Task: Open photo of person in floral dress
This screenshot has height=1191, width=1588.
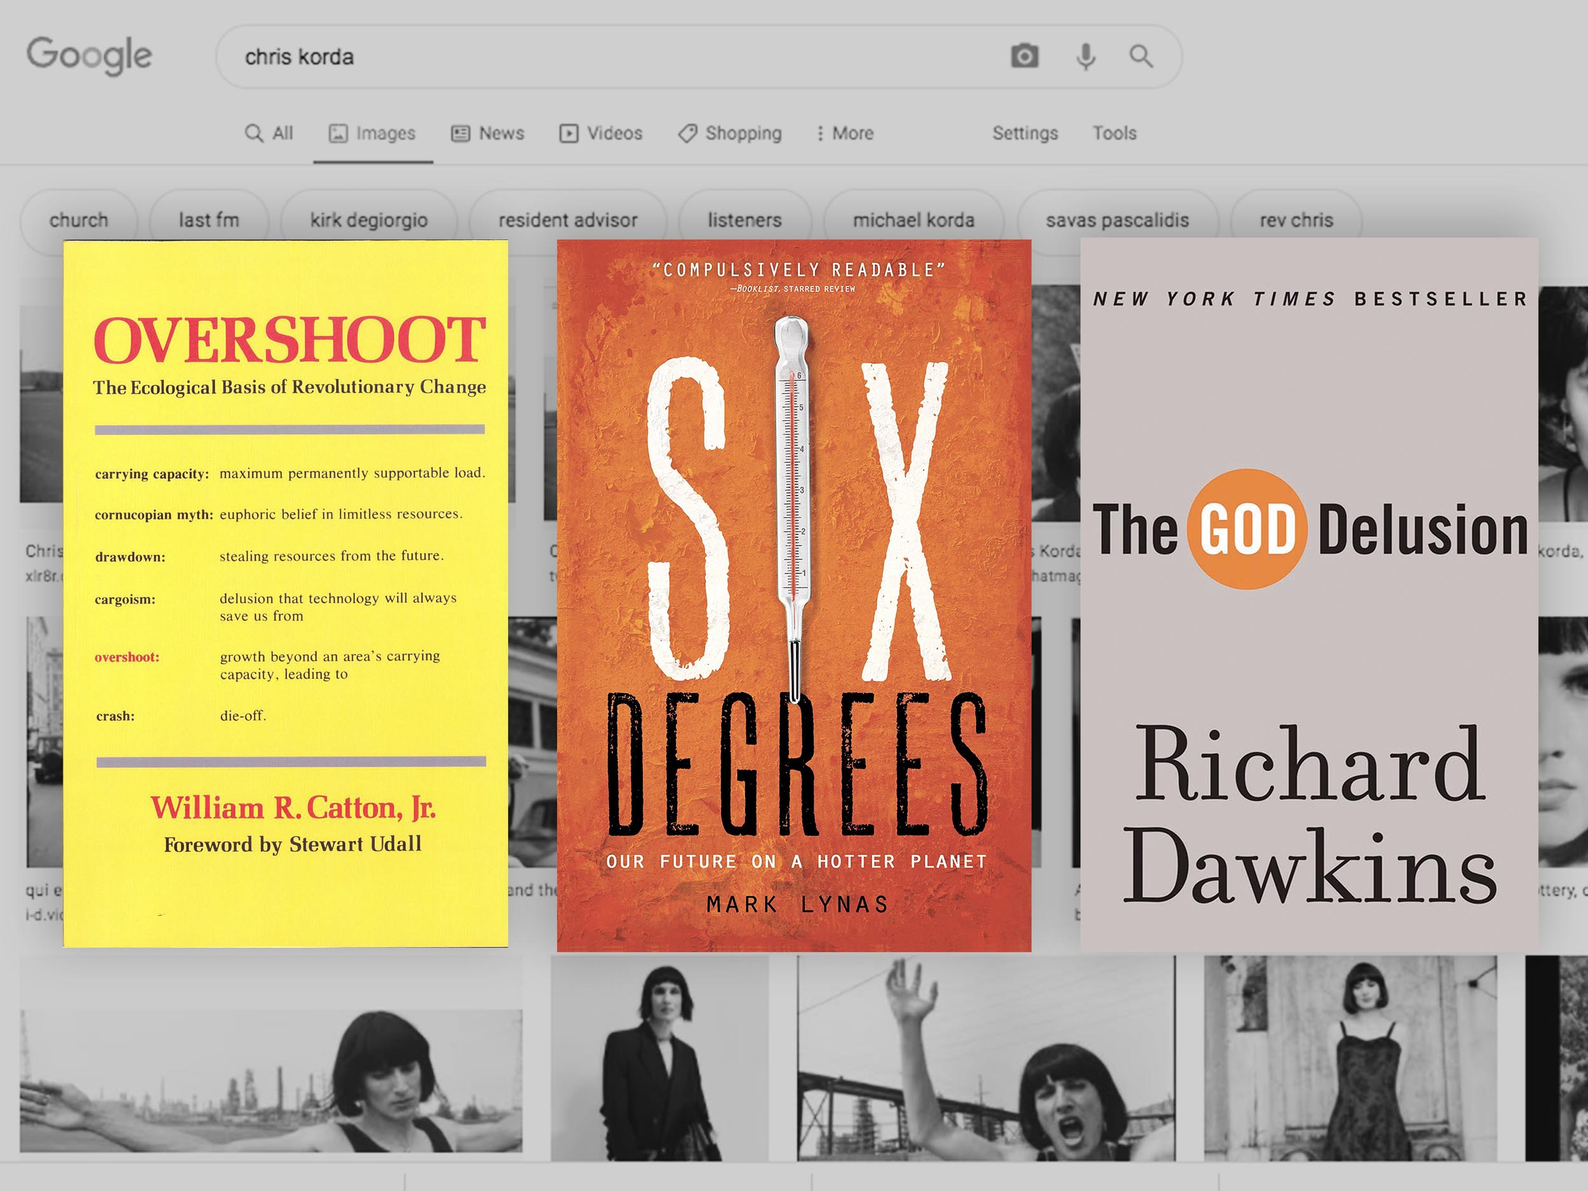Action: click(x=1350, y=1058)
